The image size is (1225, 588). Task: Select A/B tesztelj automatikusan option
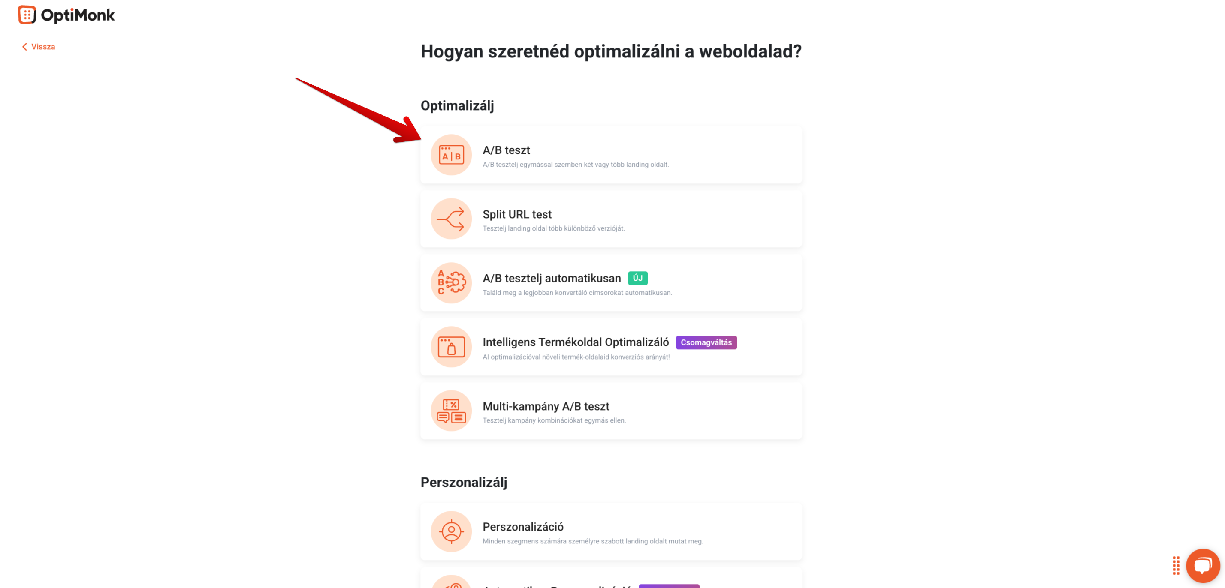point(611,283)
